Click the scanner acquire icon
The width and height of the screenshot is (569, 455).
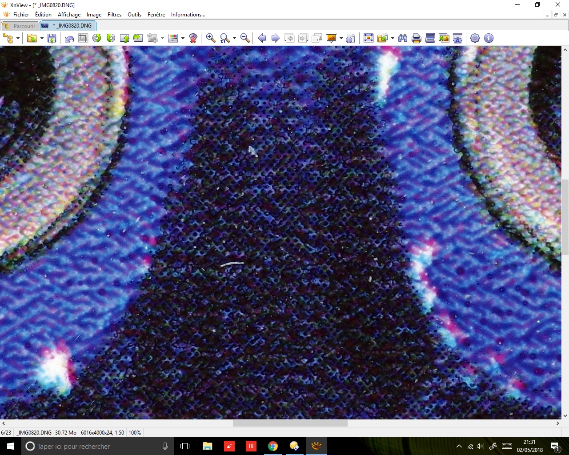pos(430,38)
